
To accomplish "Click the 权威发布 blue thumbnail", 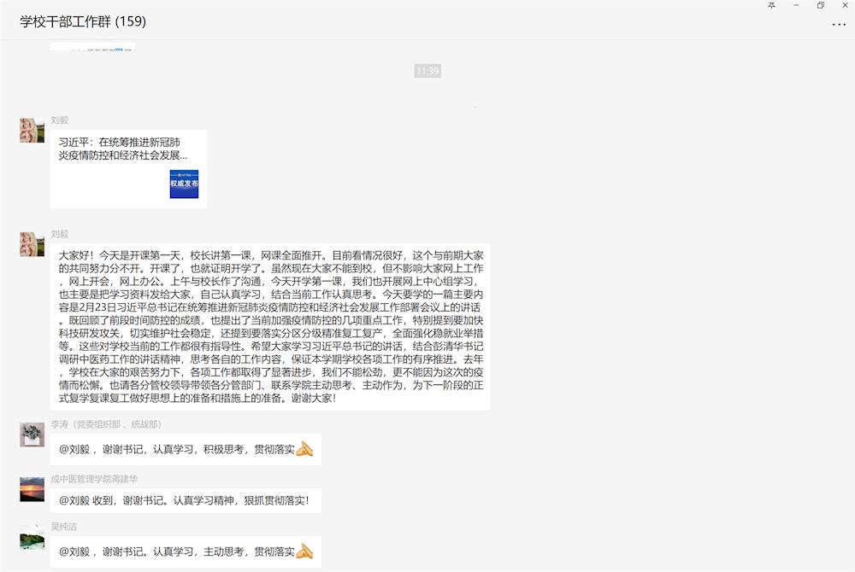I will point(184,184).
